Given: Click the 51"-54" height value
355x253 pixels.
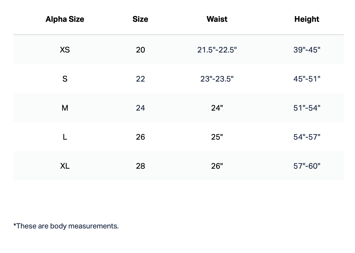Looking at the screenshot, I should coord(307,108).
